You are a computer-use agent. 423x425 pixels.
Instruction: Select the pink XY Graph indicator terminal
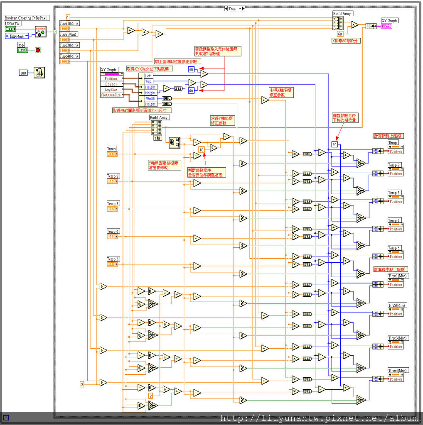386,26
